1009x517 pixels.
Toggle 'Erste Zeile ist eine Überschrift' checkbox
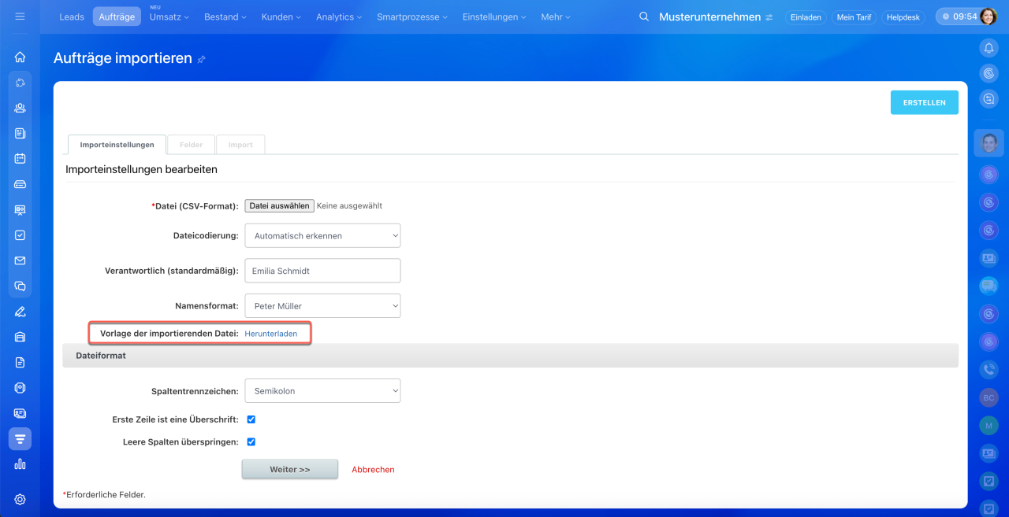(251, 419)
